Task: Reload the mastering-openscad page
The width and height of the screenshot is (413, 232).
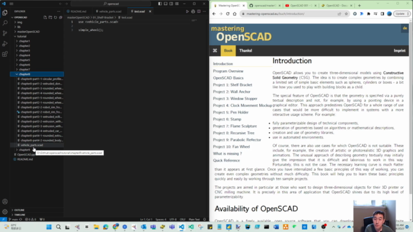Action: coord(228,14)
